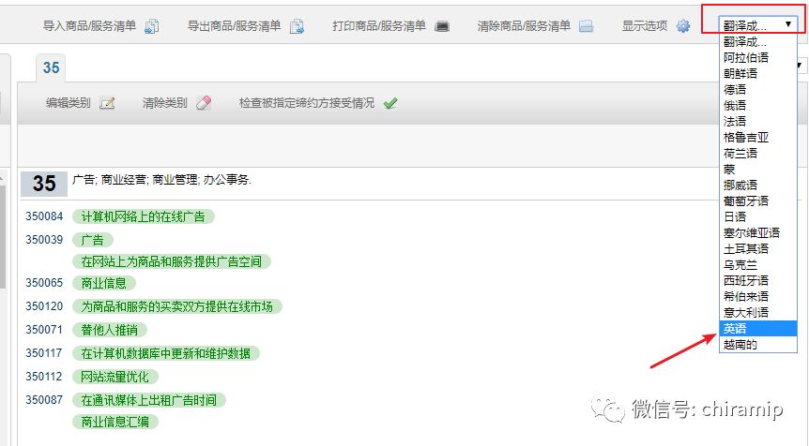Click the clear list icon beside 清除商品/服务清单
The height and width of the screenshot is (446, 809).
tap(587, 26)
